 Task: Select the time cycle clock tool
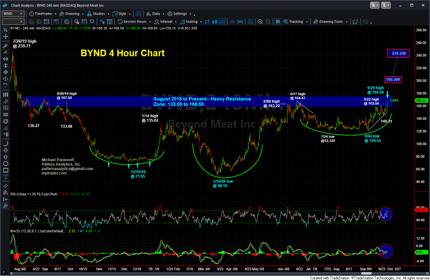pos(5,79)
